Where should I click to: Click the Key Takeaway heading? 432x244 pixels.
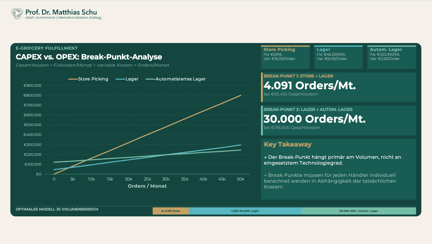[x=288, y=144]
